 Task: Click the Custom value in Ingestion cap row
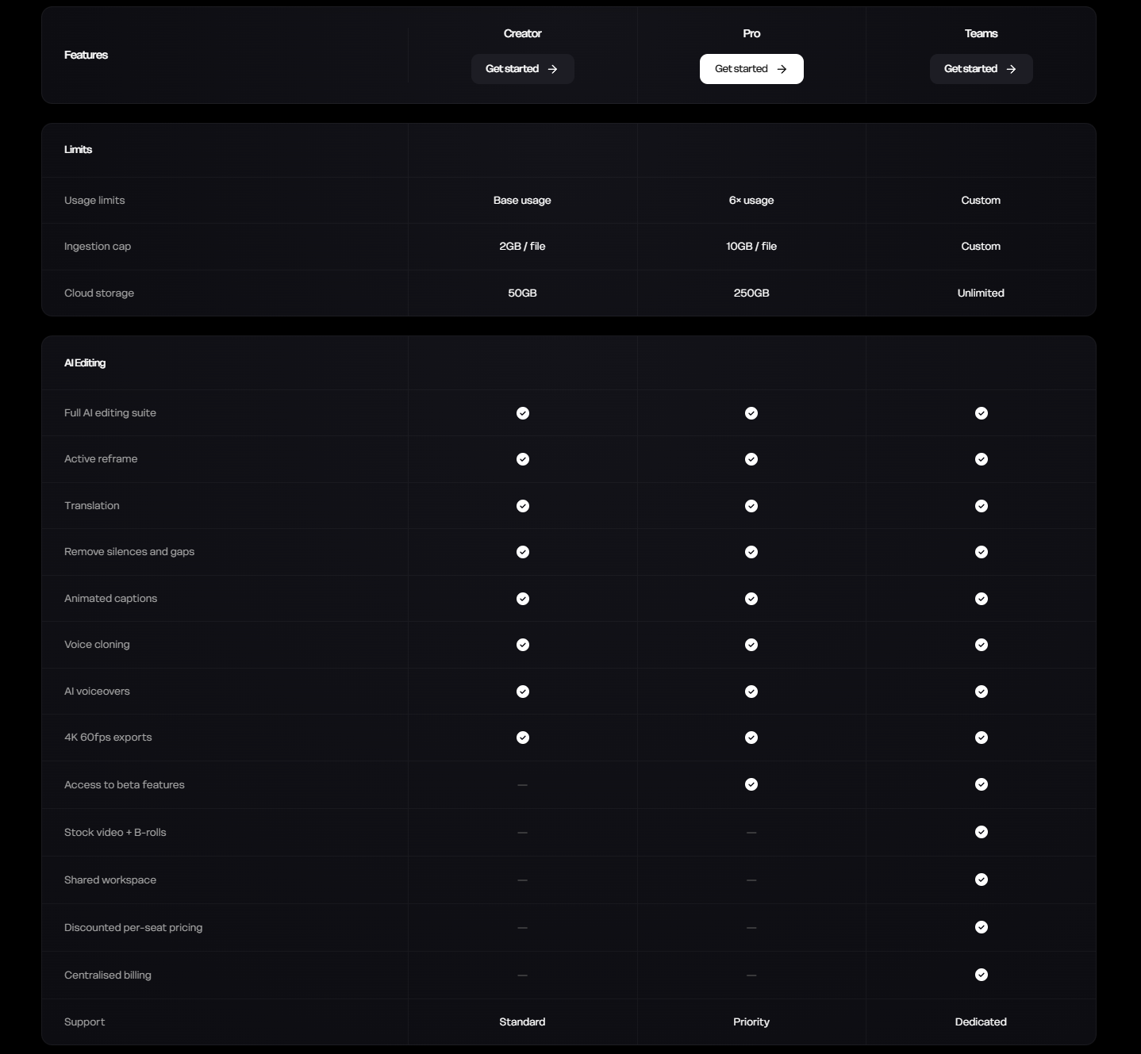tap(981, 246)
